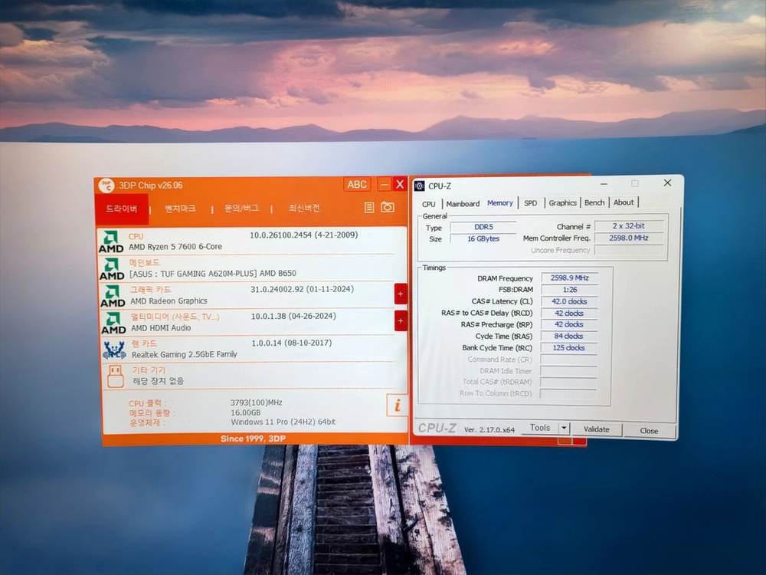Open the 벤치마크 tab in 3DP Chip
766x575 pixels.
[x=180, y=209]
